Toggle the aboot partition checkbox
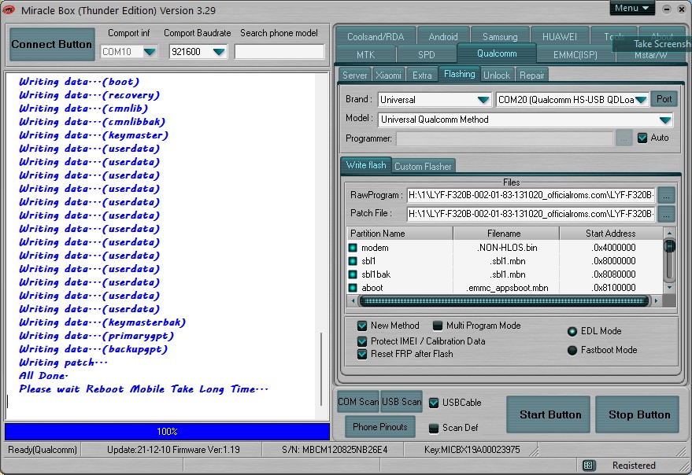The width and height of the screenshot is (692, 475). tap(353, 288)
